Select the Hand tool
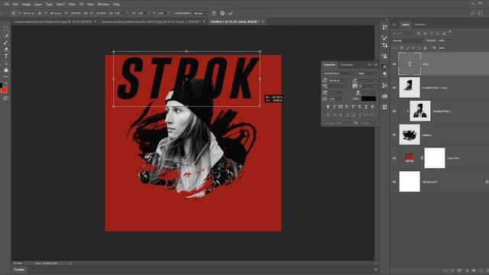 tap(6, 70)
